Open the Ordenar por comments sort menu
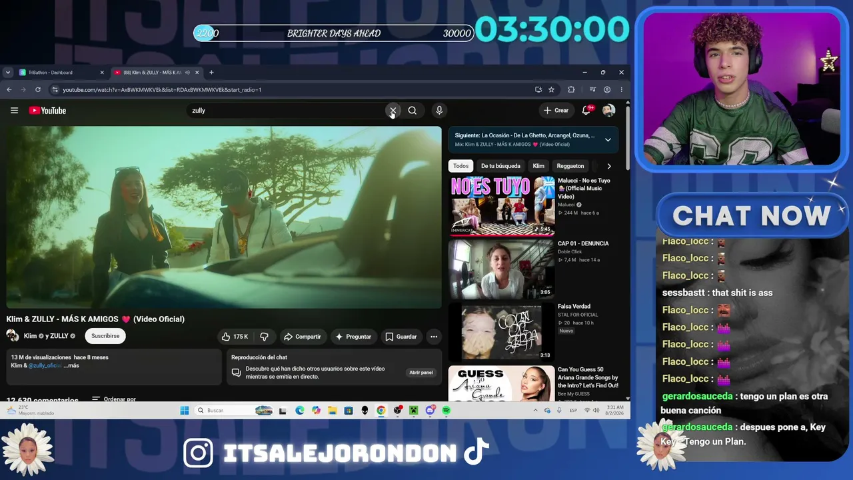 114,399
